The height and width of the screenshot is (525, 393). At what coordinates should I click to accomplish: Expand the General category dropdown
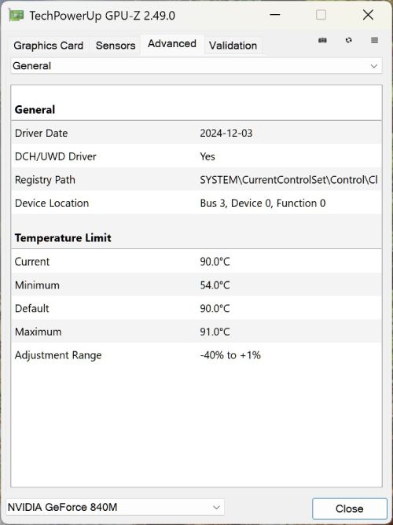[196, 66]
